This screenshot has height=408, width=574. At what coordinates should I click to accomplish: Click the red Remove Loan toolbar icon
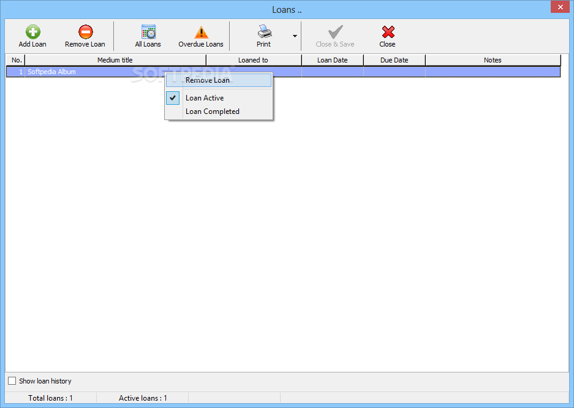pyautogui.click(x=86, y=32)
